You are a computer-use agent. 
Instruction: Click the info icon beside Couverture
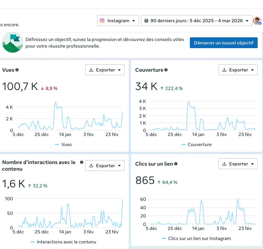[166, 70]
